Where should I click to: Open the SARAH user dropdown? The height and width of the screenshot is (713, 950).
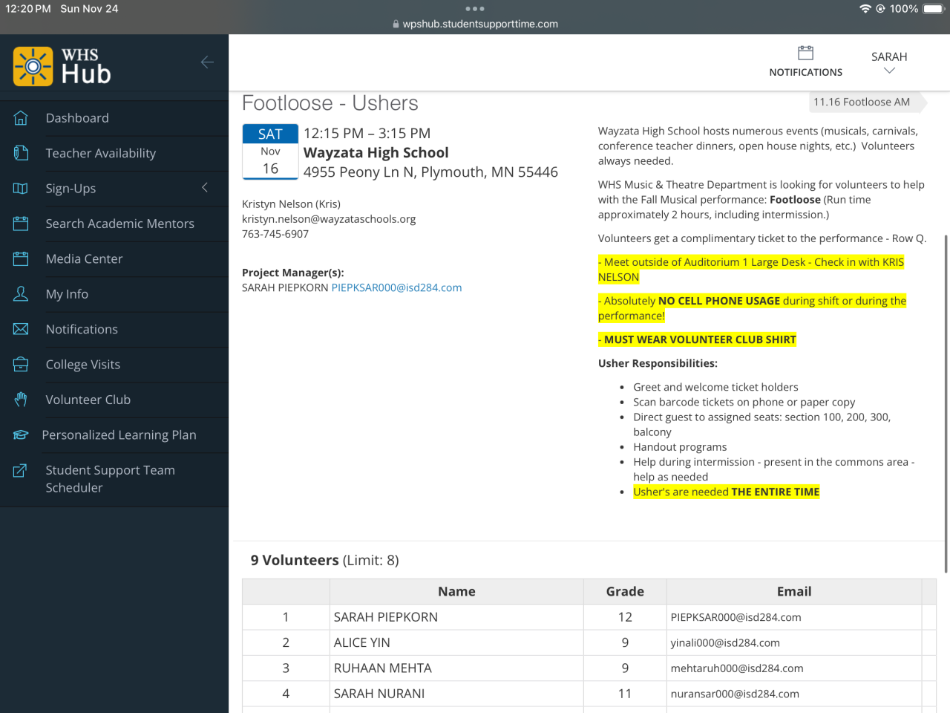point(889,62)
